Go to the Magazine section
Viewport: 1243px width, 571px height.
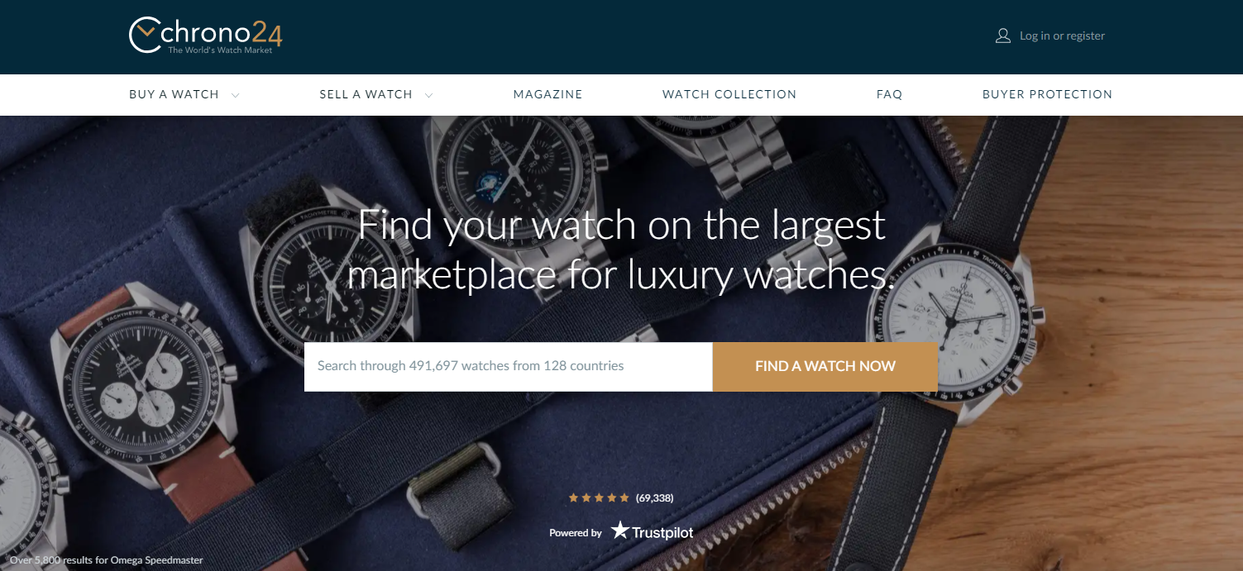point(547,94)
